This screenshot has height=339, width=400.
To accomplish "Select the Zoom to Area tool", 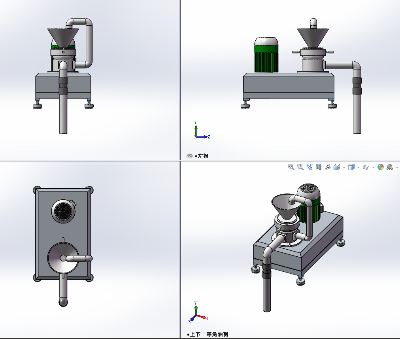I will point(300,167).
